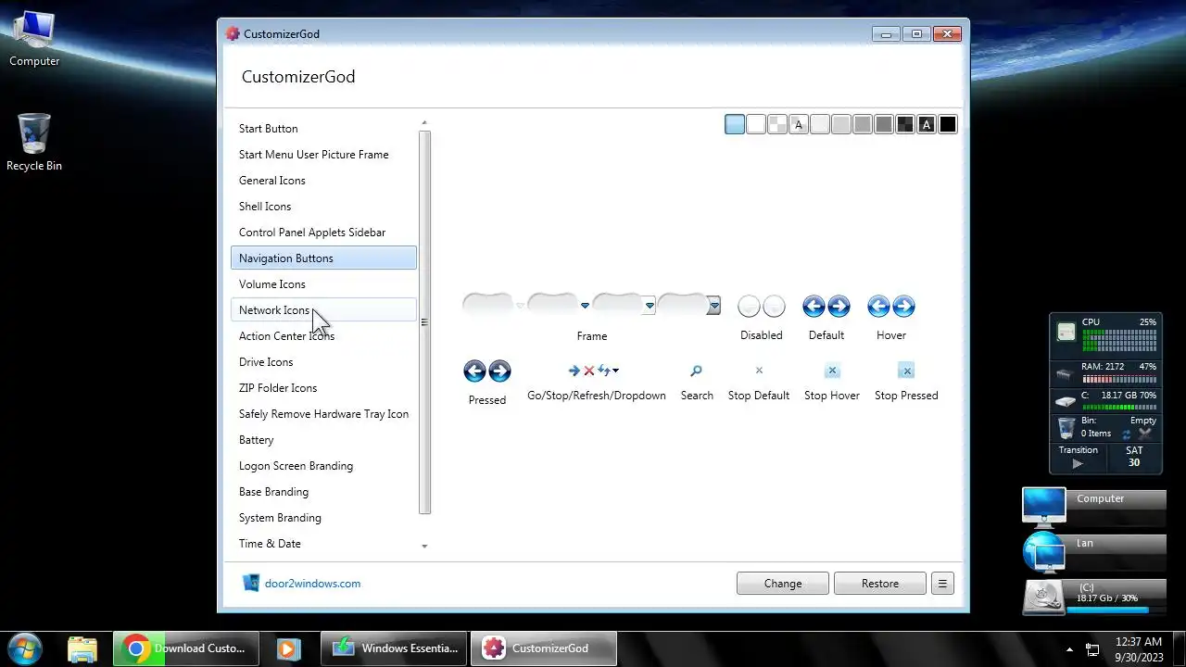The width and height of the screenshot is (1186, 667).
Task: Select the Stop Hover x icon
Action: pos(832,371)
